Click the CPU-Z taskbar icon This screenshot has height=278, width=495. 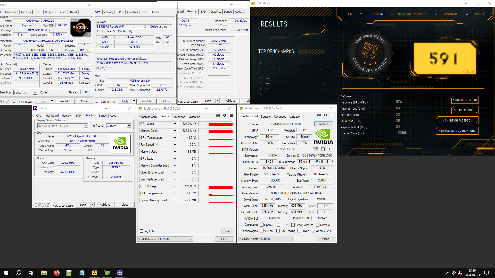(120, 273)
